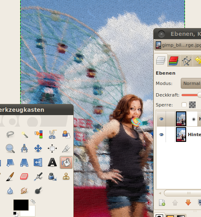Image resolution: width=201 pixels, height=217 pixels.
Task: Select the Dodge/Burn tool
Action: point(38,191)
